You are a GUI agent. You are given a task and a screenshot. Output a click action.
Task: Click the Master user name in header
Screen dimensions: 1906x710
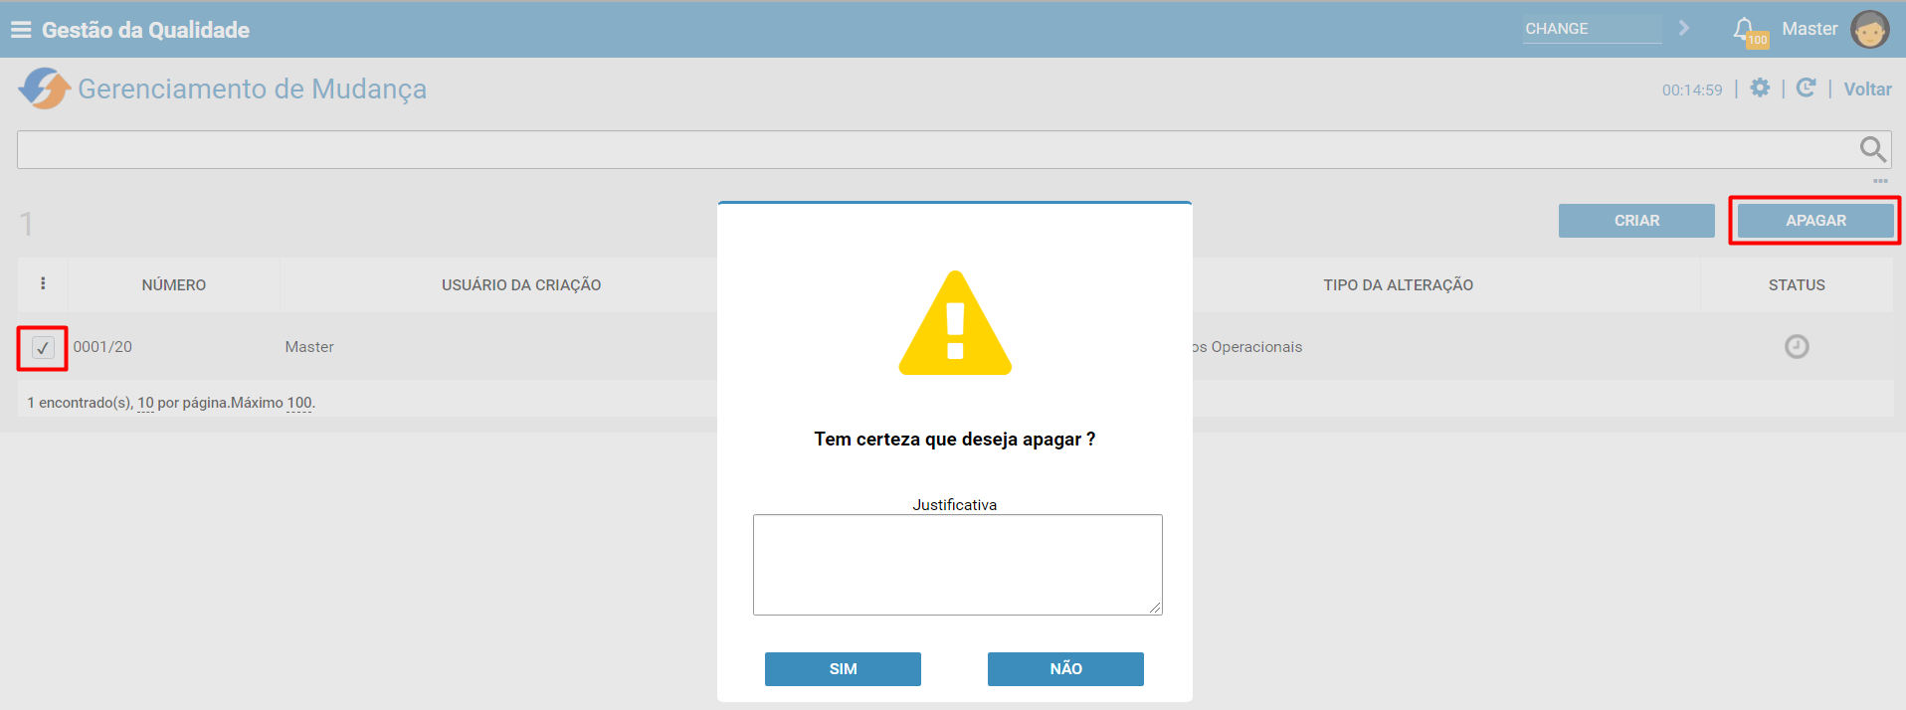click(1810, 29)
